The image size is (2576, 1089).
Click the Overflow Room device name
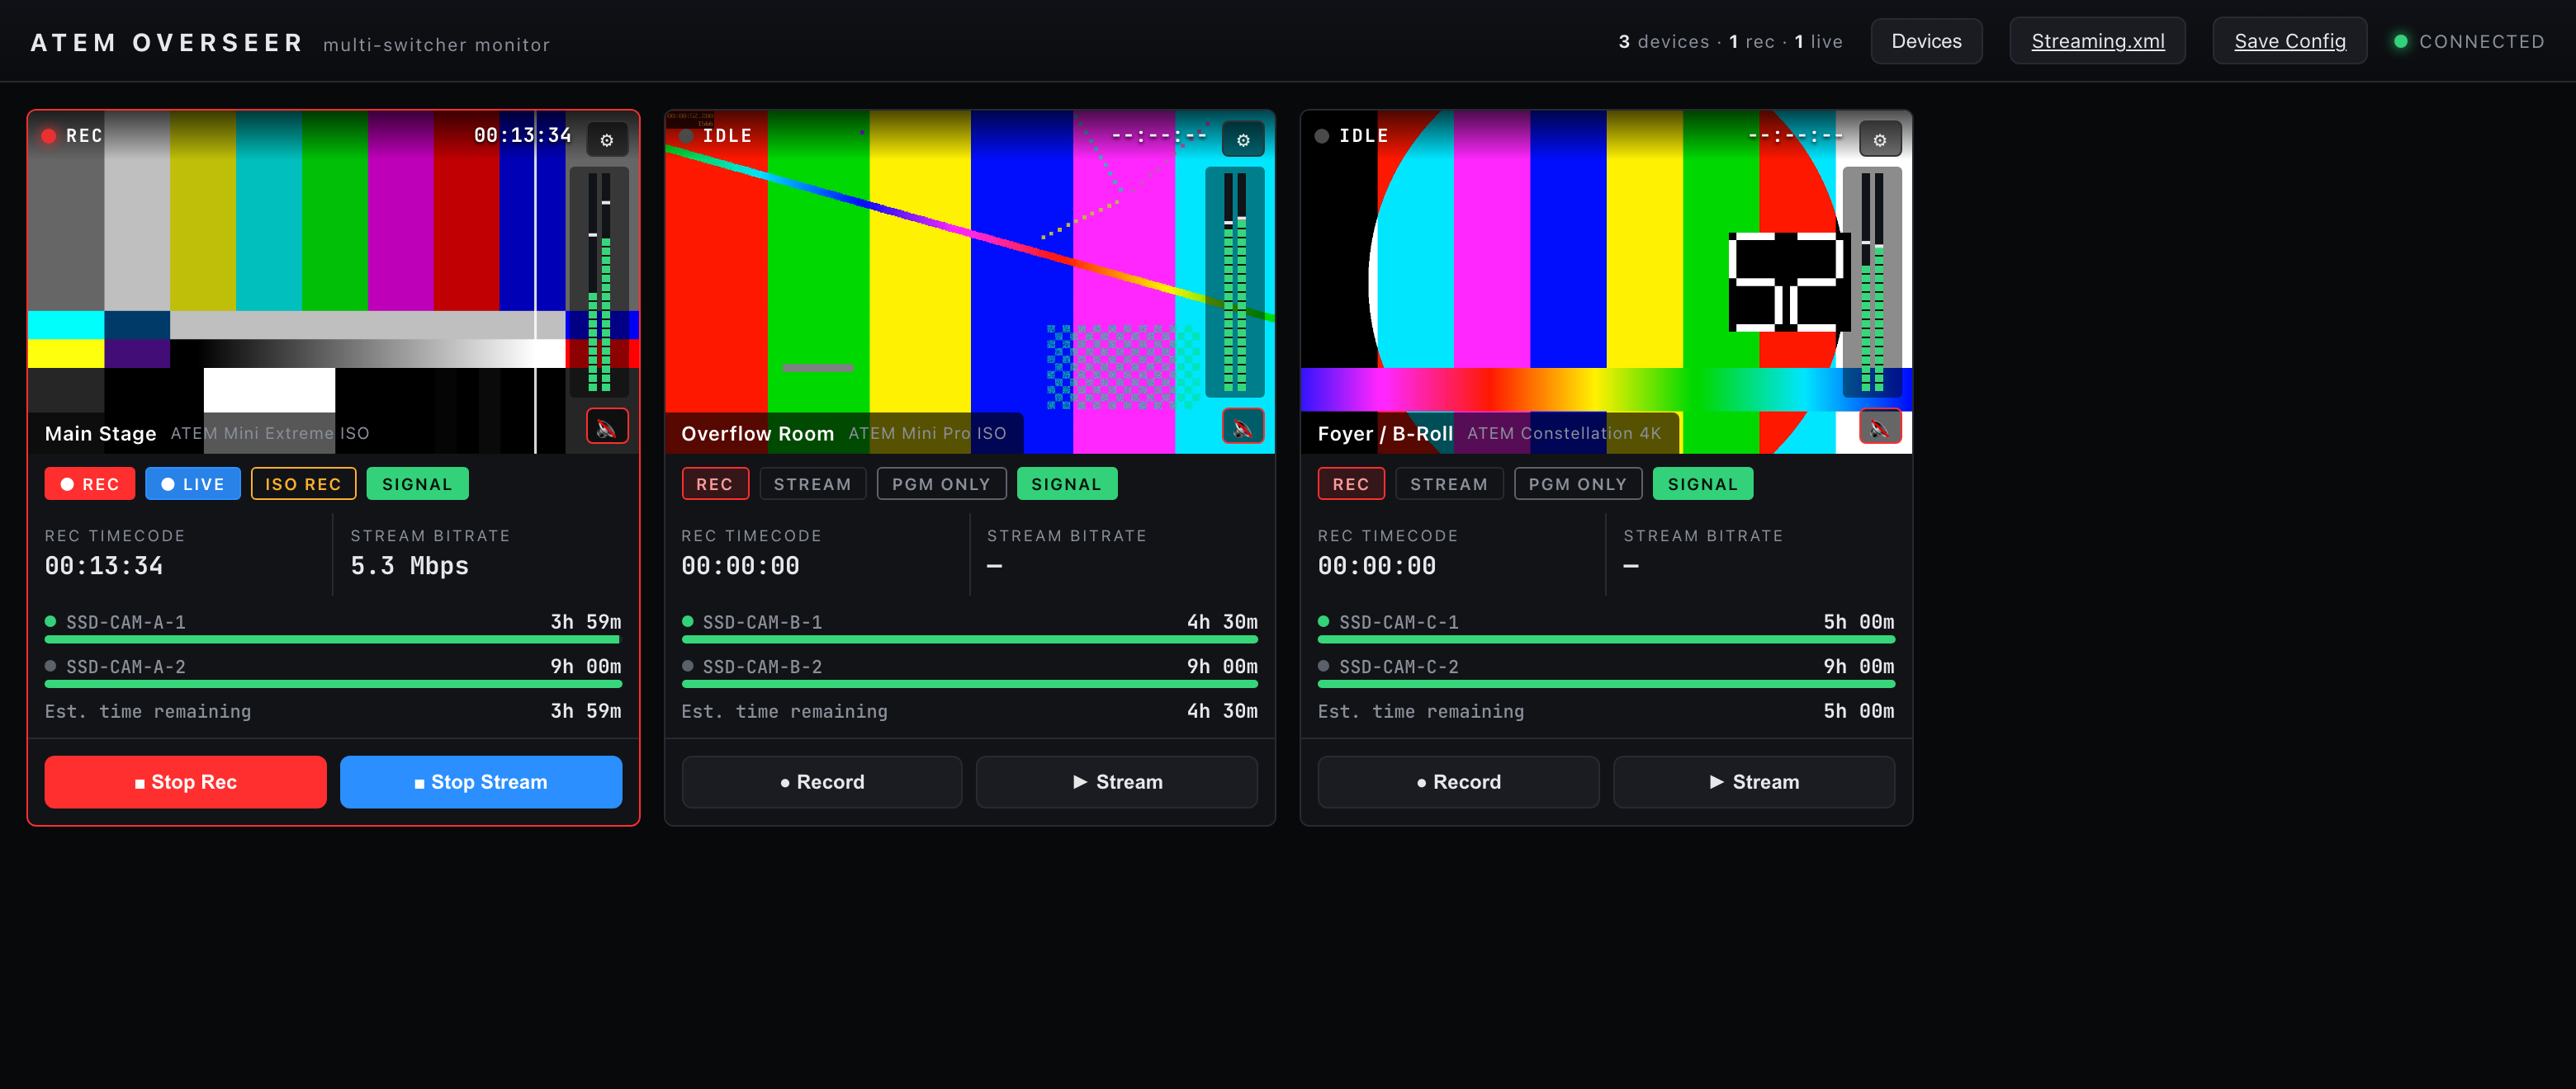(757, 434)
